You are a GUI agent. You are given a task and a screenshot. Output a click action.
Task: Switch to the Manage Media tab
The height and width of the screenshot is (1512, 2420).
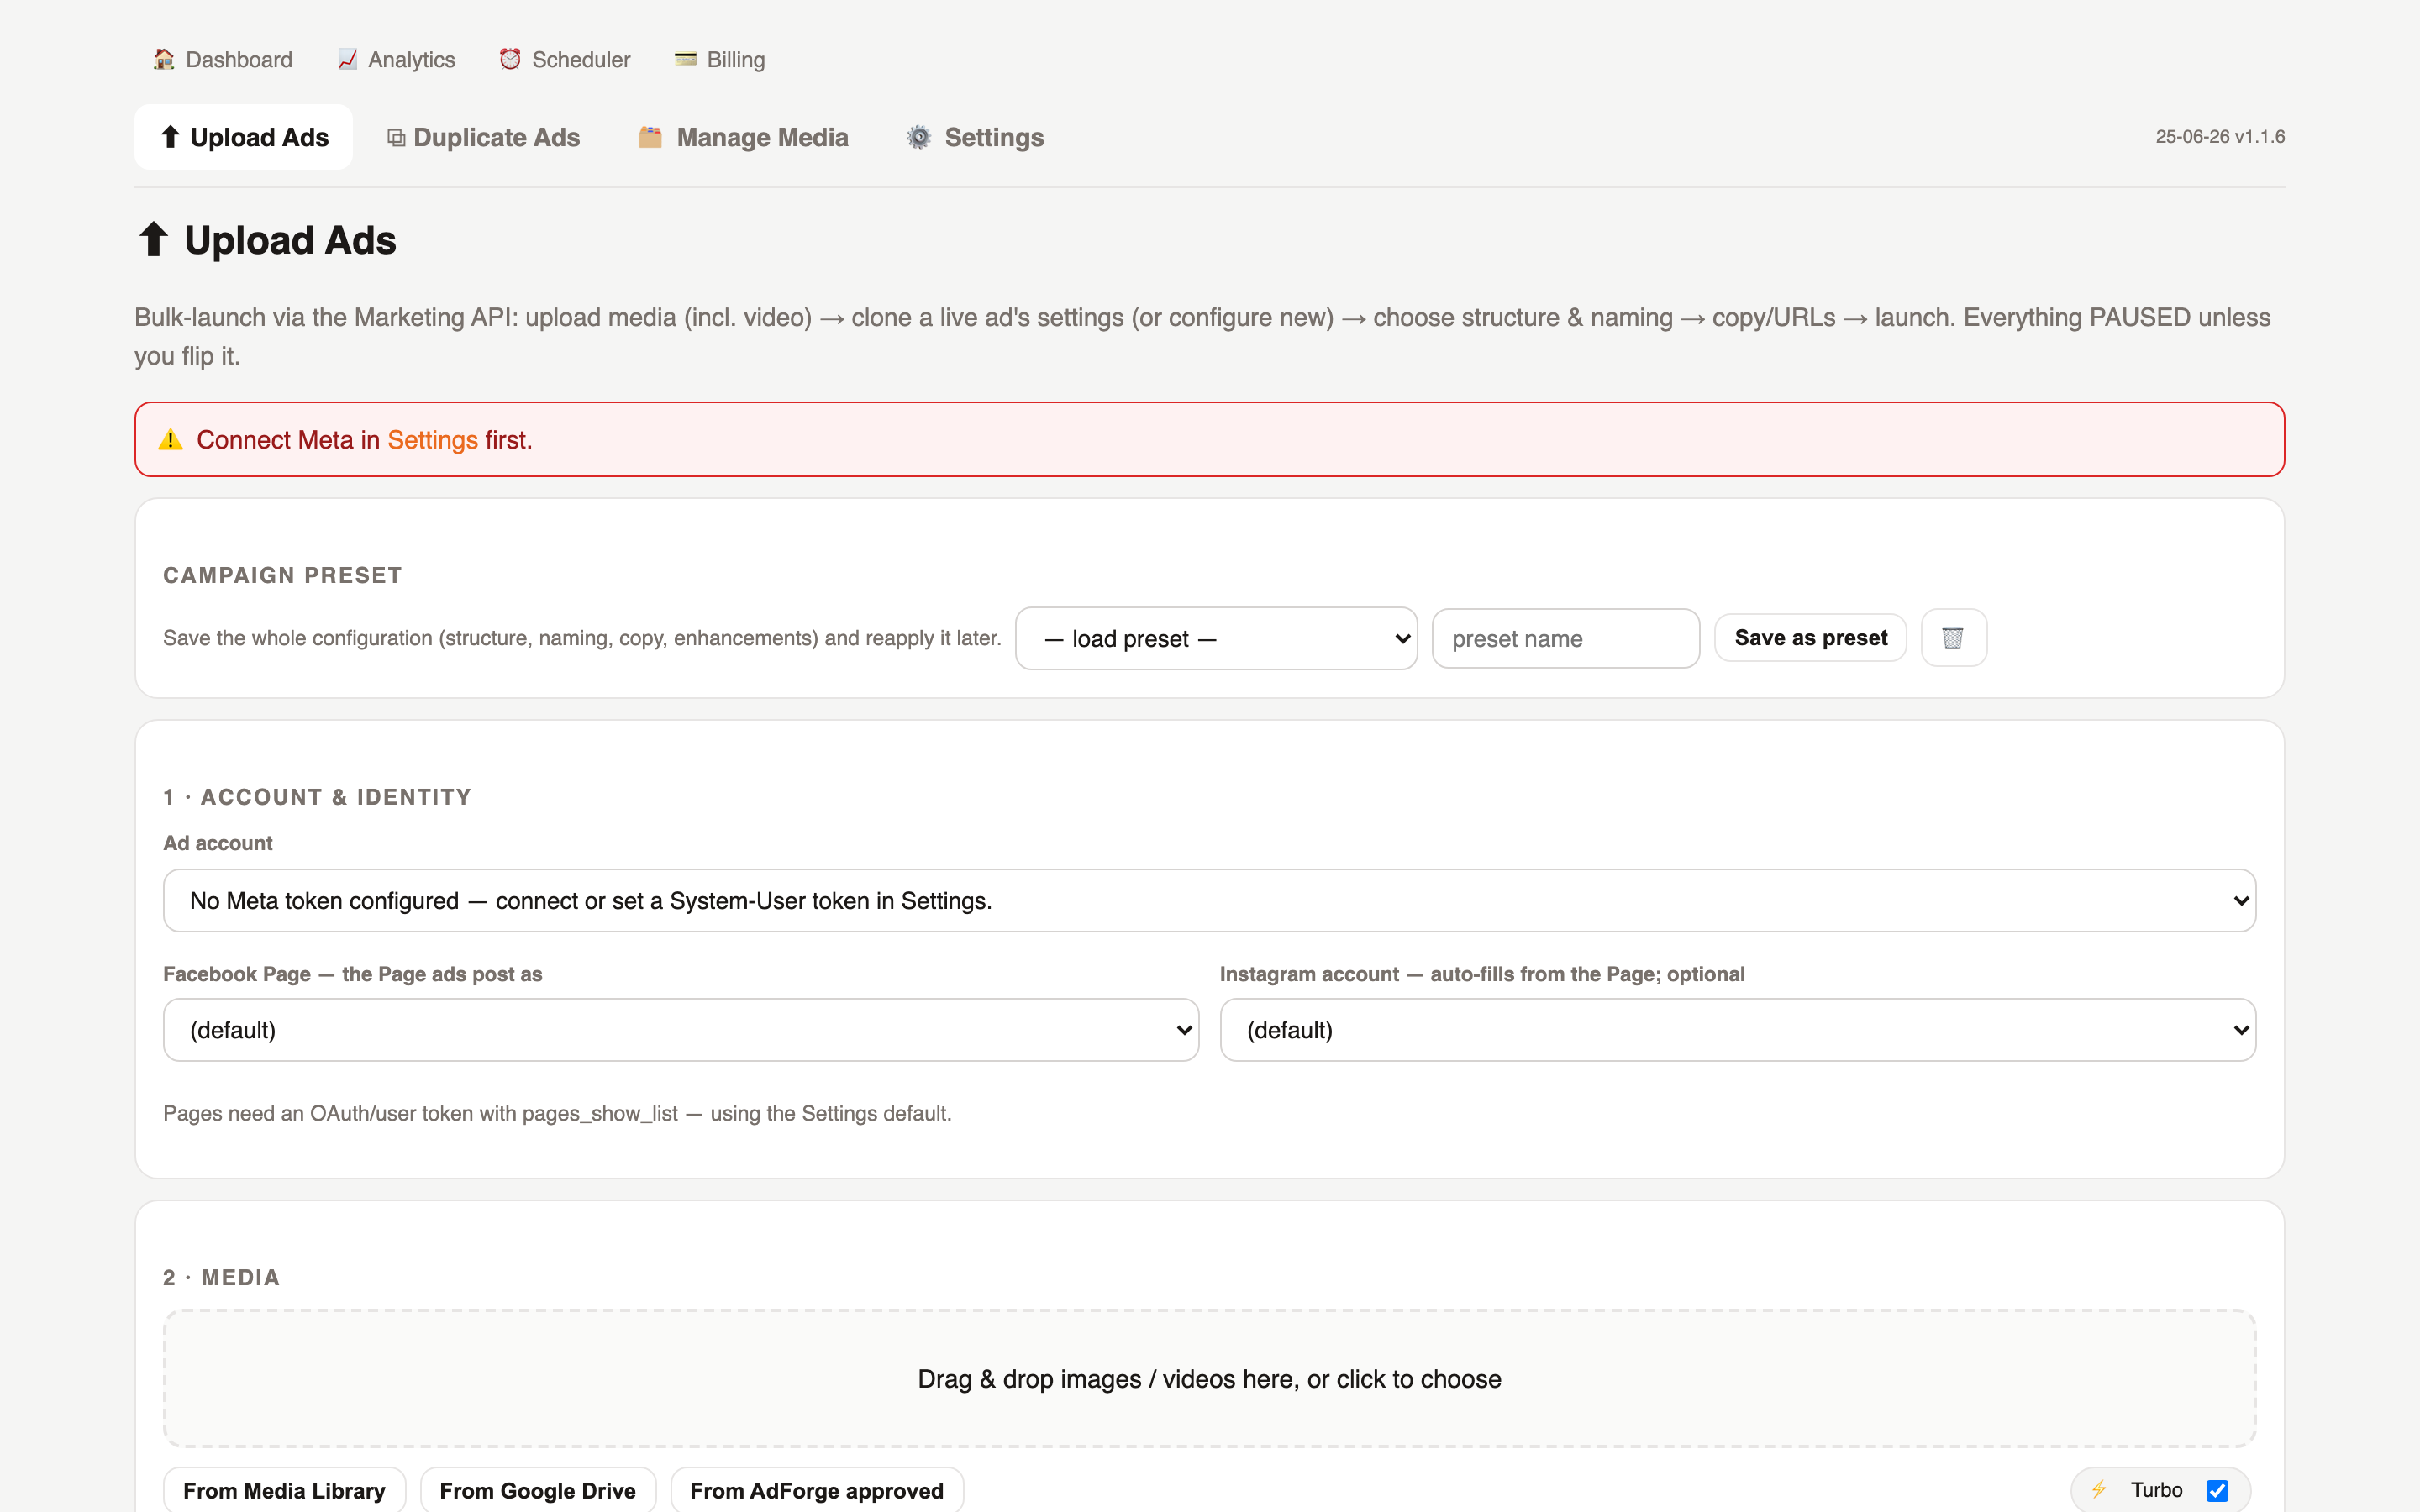click(x=743, y=137)
